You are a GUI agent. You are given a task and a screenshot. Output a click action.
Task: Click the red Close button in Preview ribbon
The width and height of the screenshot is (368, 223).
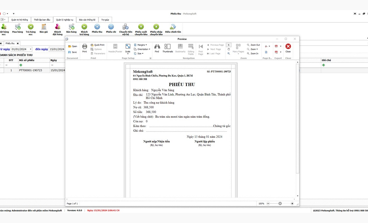(288, 48)
